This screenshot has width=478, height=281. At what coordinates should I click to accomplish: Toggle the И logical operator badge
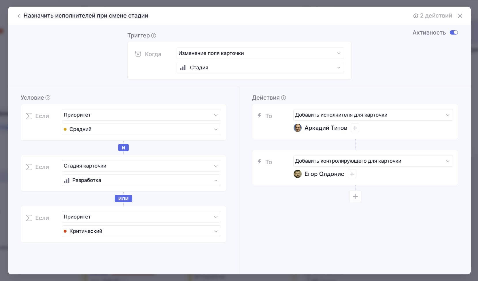123,148
